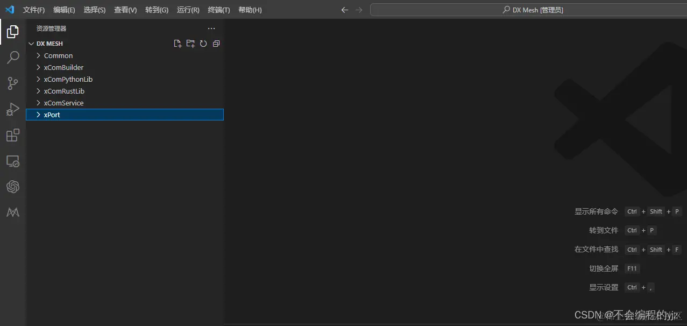Open the M-shaped extension icon in activity bar
The width and height of the screenshot is (687, 326).
click(13, 212)
